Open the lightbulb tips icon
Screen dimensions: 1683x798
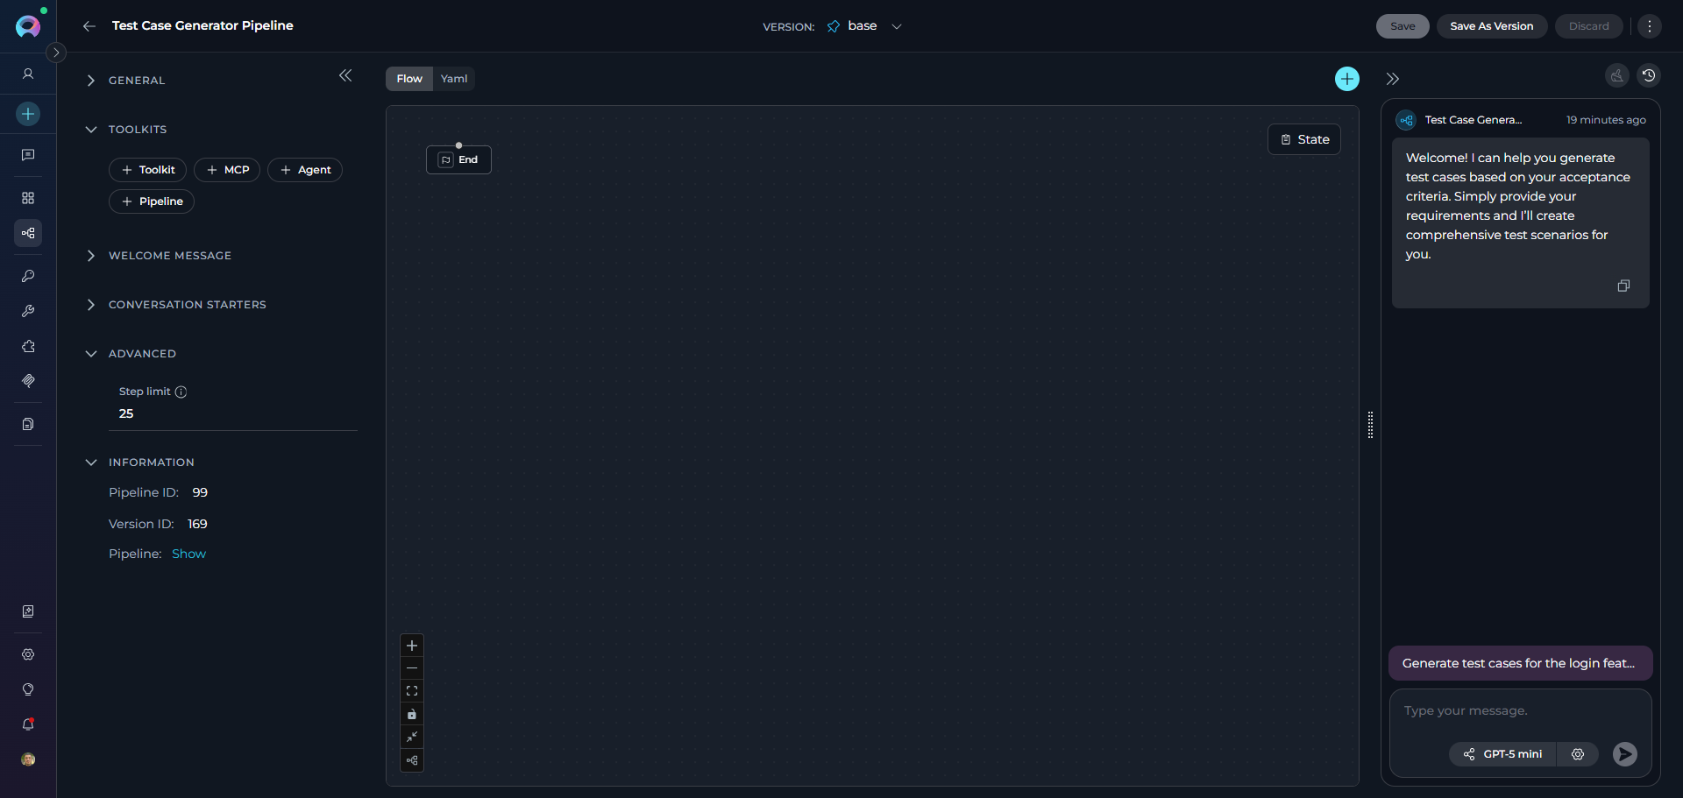tap(28, 689)
